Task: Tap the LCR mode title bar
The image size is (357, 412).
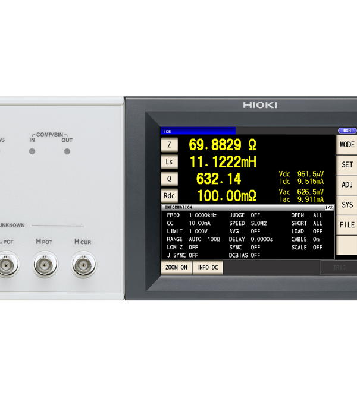Action: click(198, 131)
